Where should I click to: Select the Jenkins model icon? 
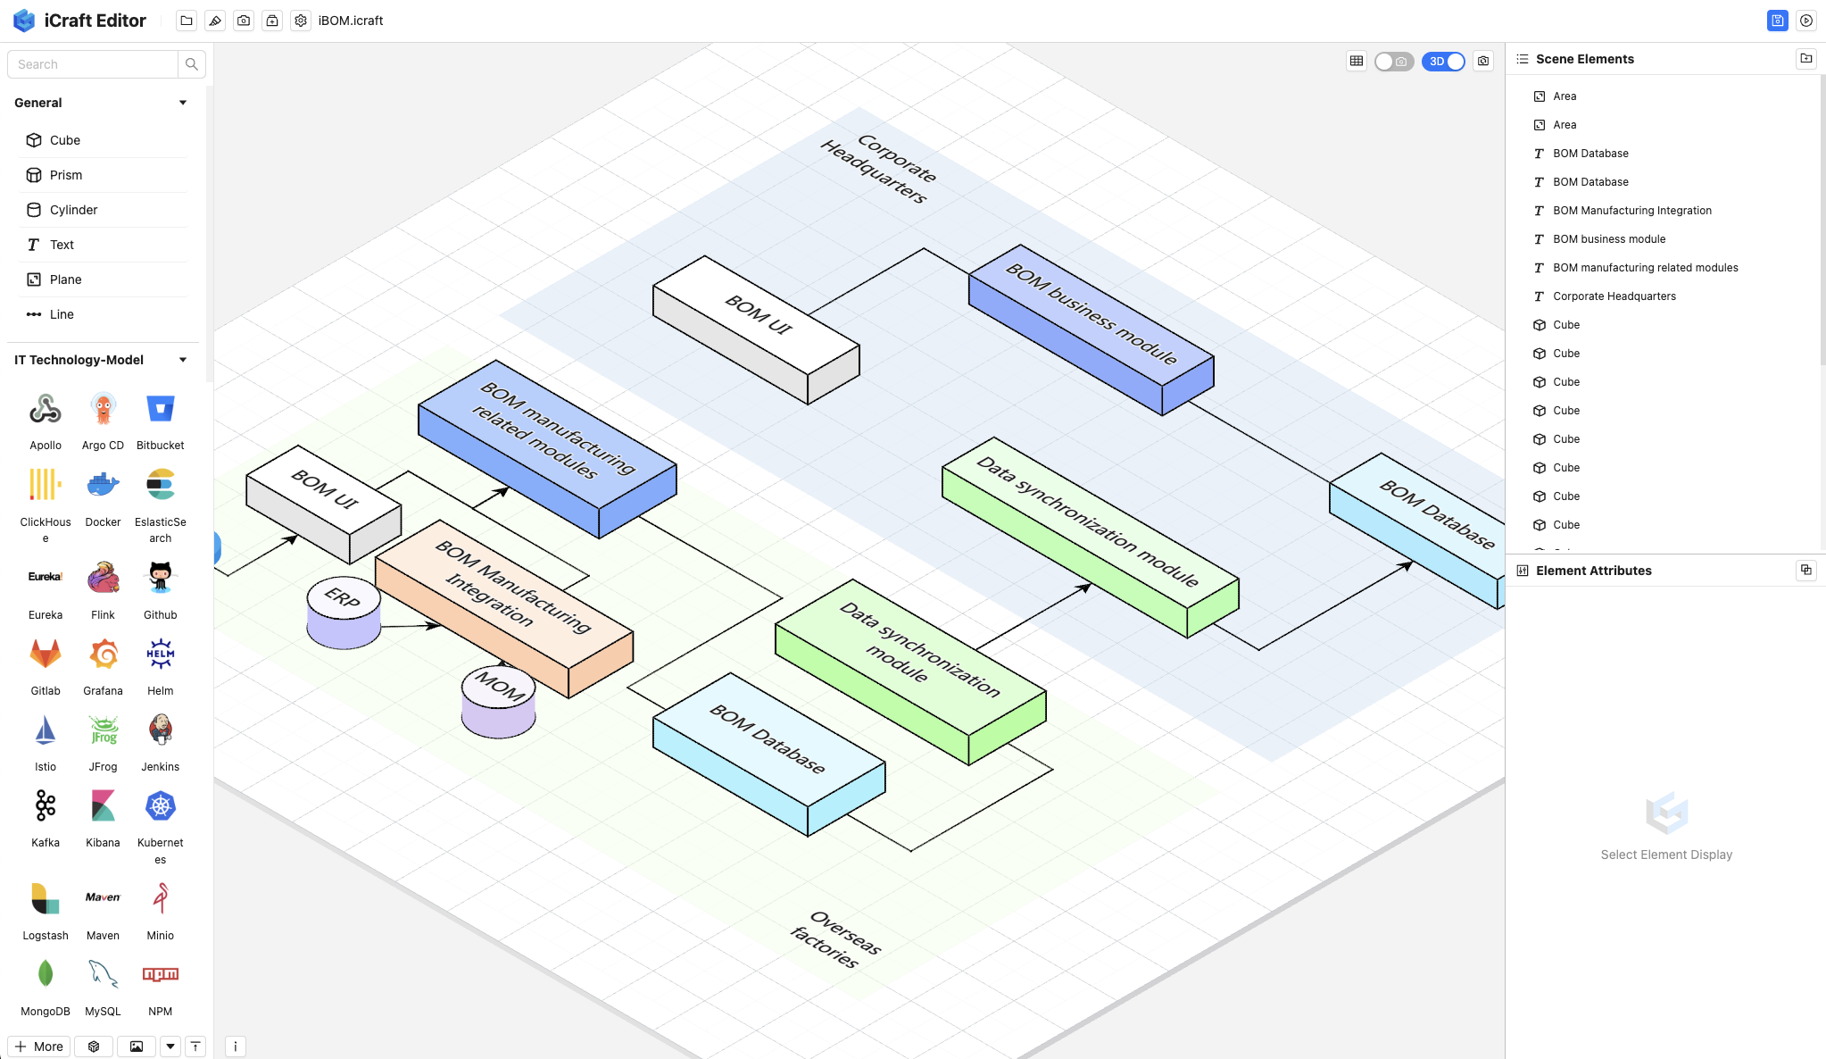coord(161,730)
